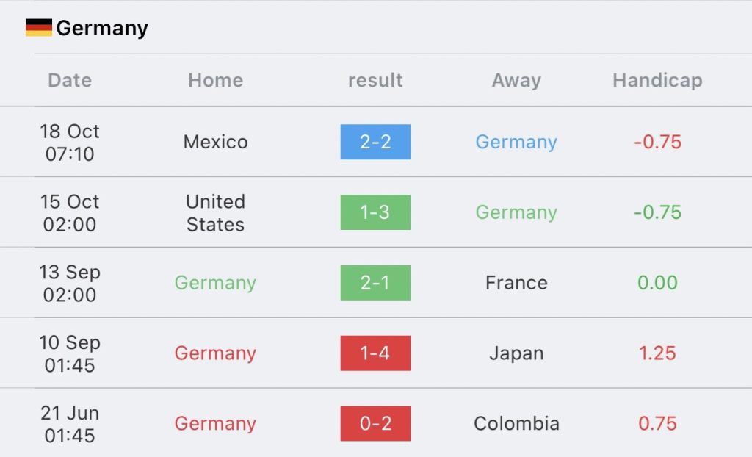This screenshot has height=457, width=752.
Task: Click the green 2-1 result badge
Action: coord(375,283)
